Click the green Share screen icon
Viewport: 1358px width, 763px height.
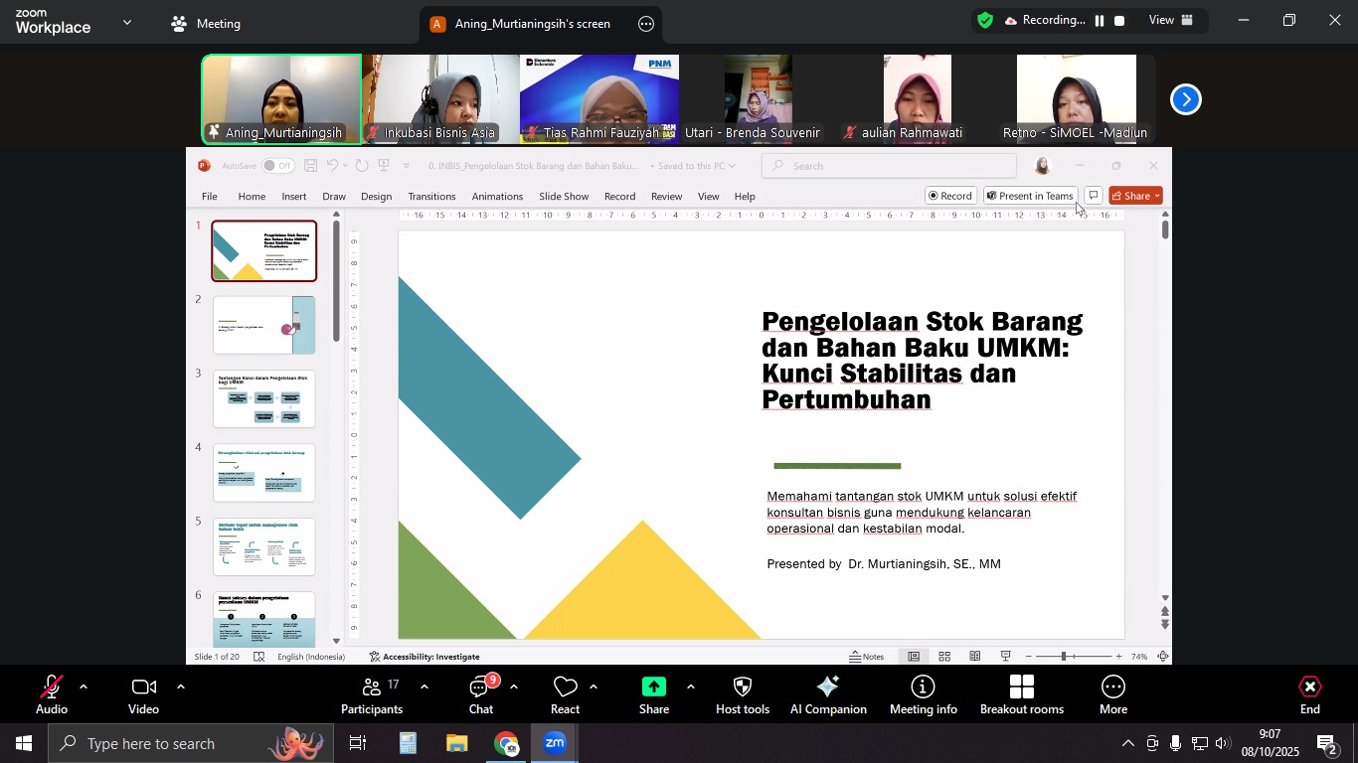[653, 688]
